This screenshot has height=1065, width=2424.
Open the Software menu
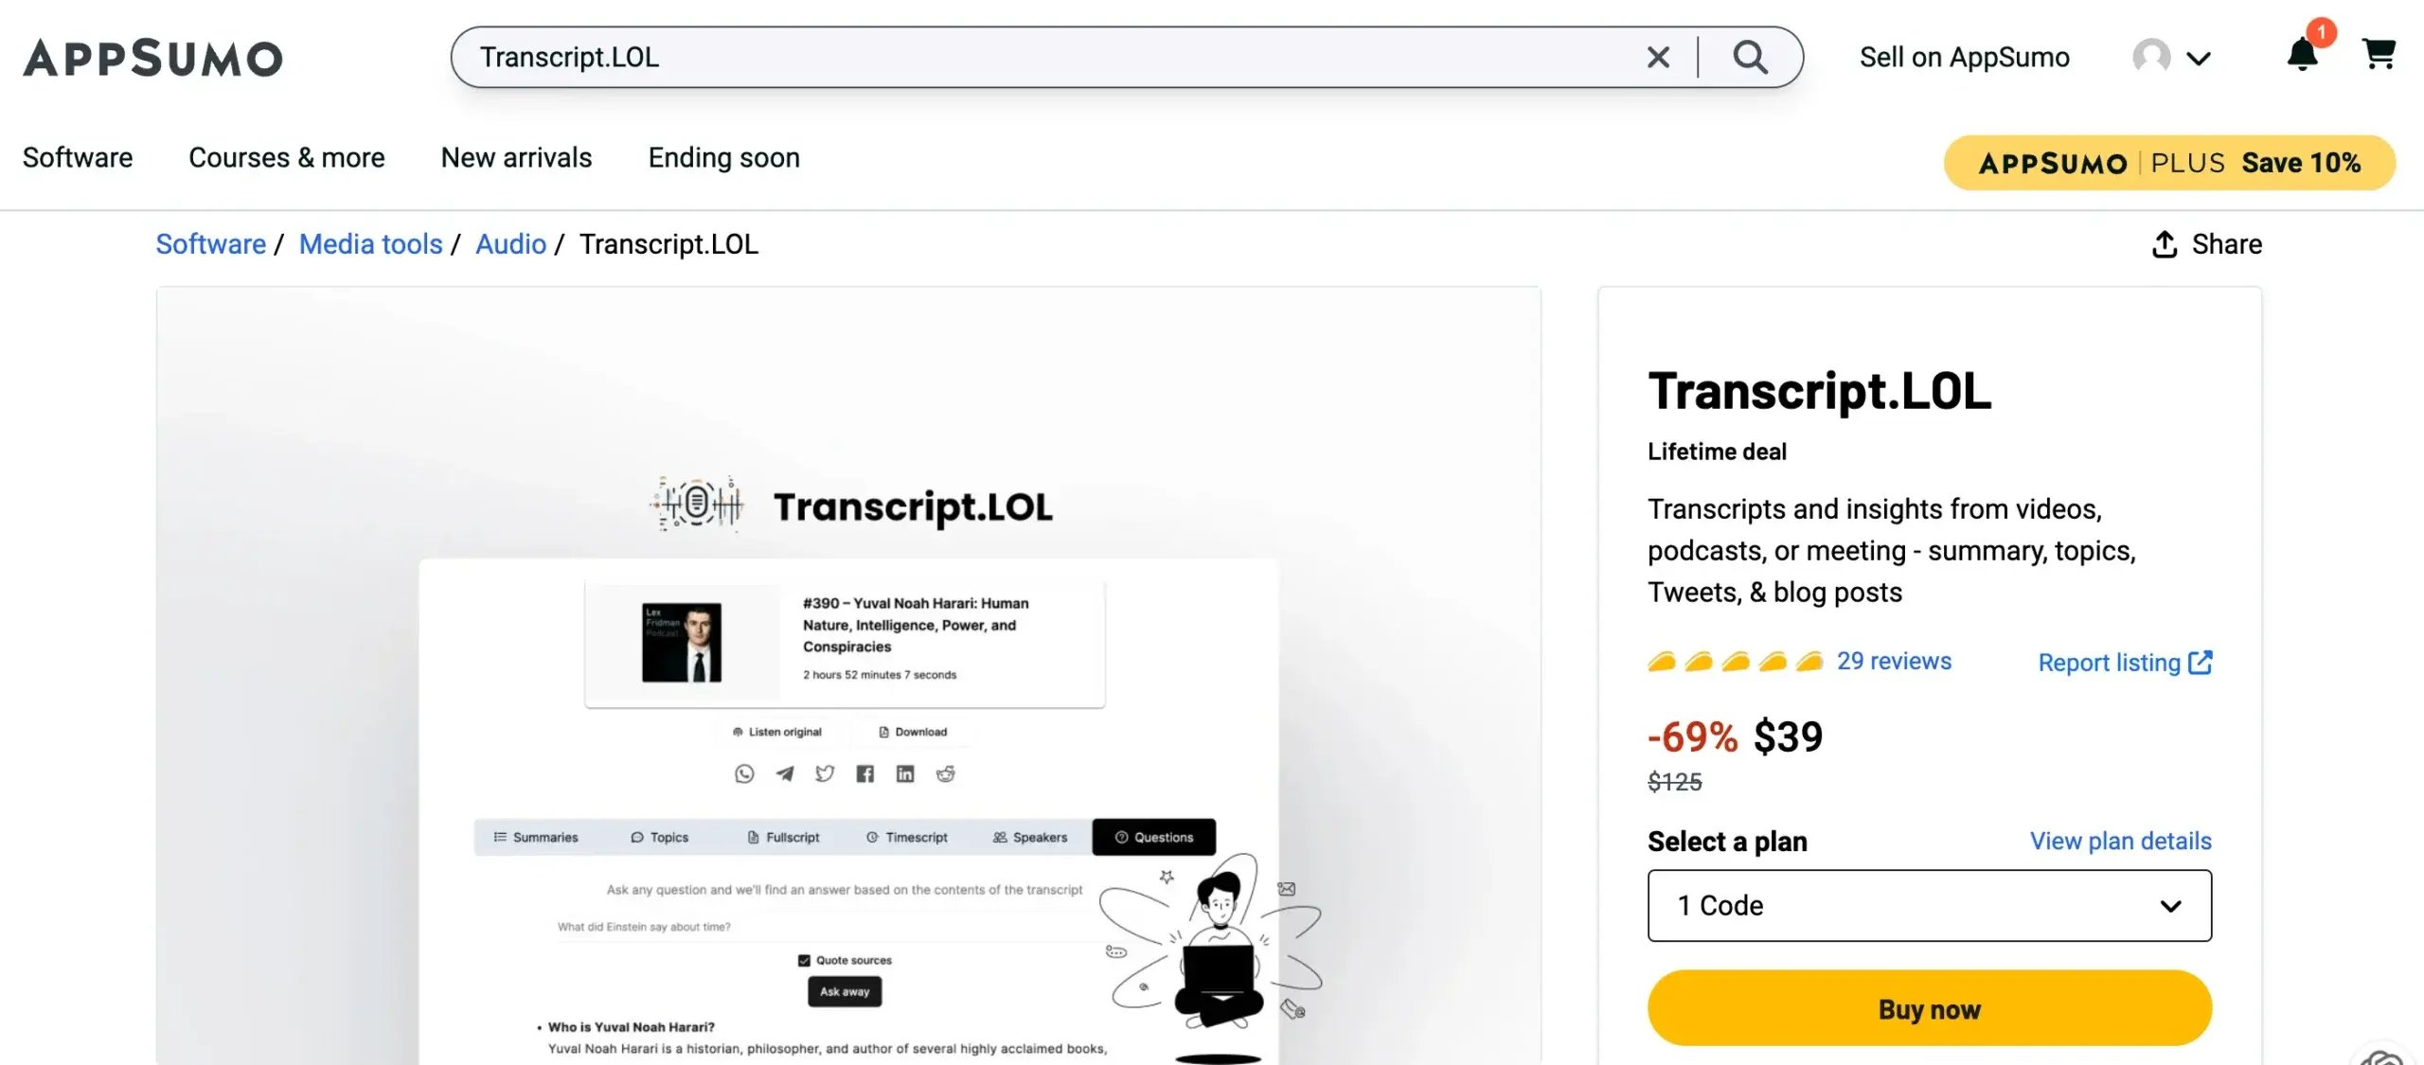(78, 158)
